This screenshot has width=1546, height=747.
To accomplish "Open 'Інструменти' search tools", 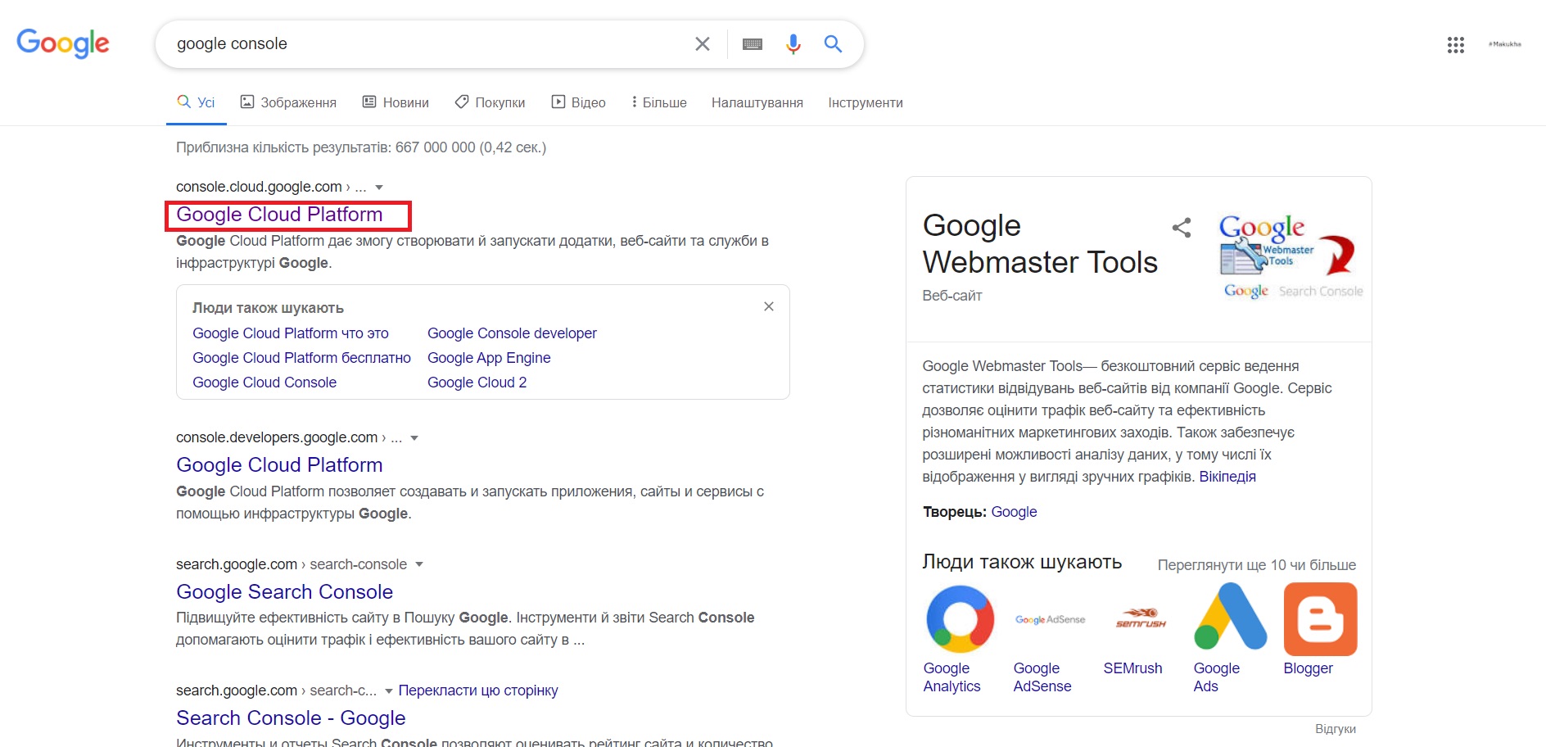I will coord(866,102).
